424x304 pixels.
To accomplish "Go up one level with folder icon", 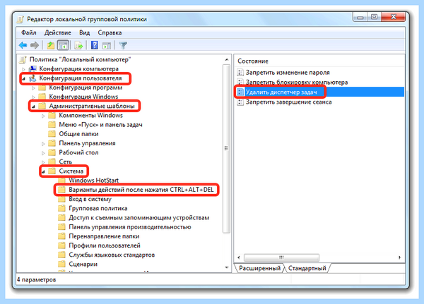I will 51,45.
